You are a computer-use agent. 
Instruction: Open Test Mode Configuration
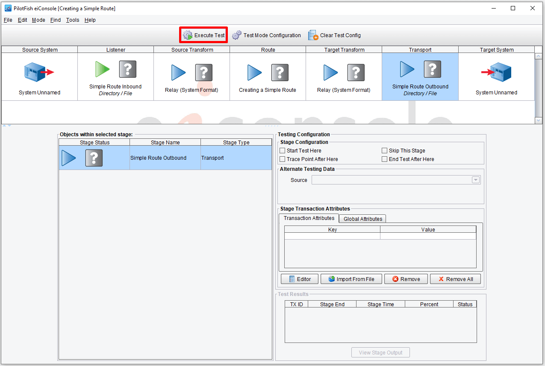266,35
